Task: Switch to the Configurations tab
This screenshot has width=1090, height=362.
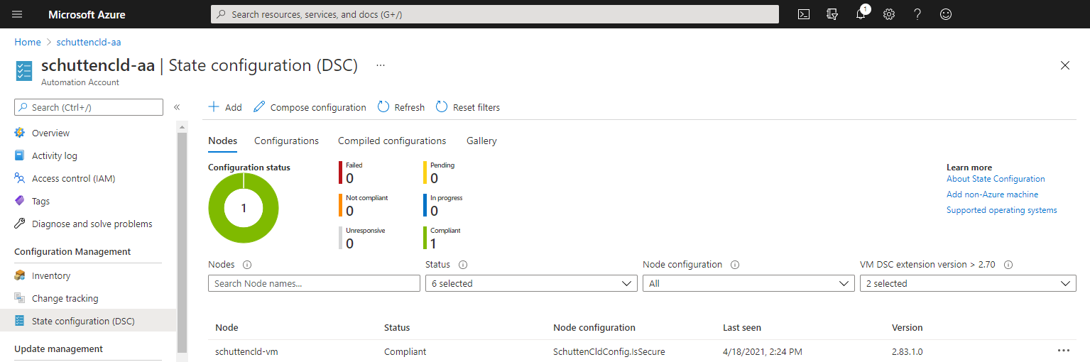Action: [286, 141]
